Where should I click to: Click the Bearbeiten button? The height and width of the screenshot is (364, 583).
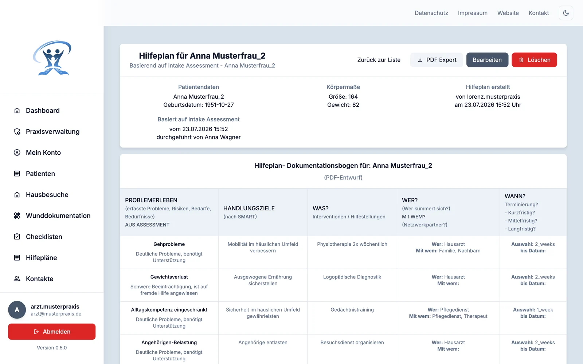click(x=487, y=60)
